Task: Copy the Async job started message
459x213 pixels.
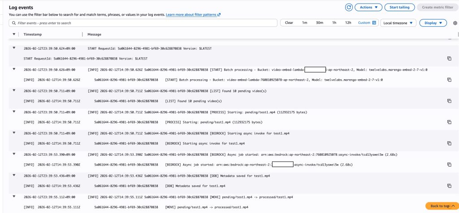Action: [449, 165]
